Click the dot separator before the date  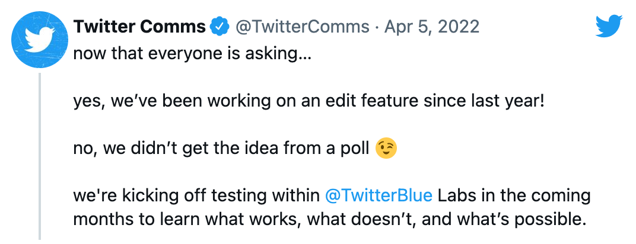pyautogui.click(x=377, y=27)
